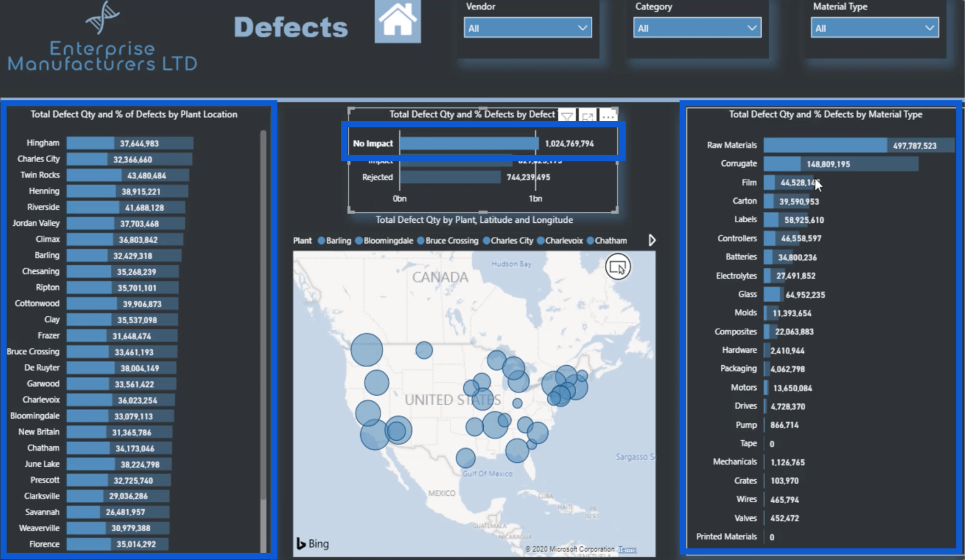Select the Bruce Crossing legend item
Screen dimensions: 965x560
447,241
